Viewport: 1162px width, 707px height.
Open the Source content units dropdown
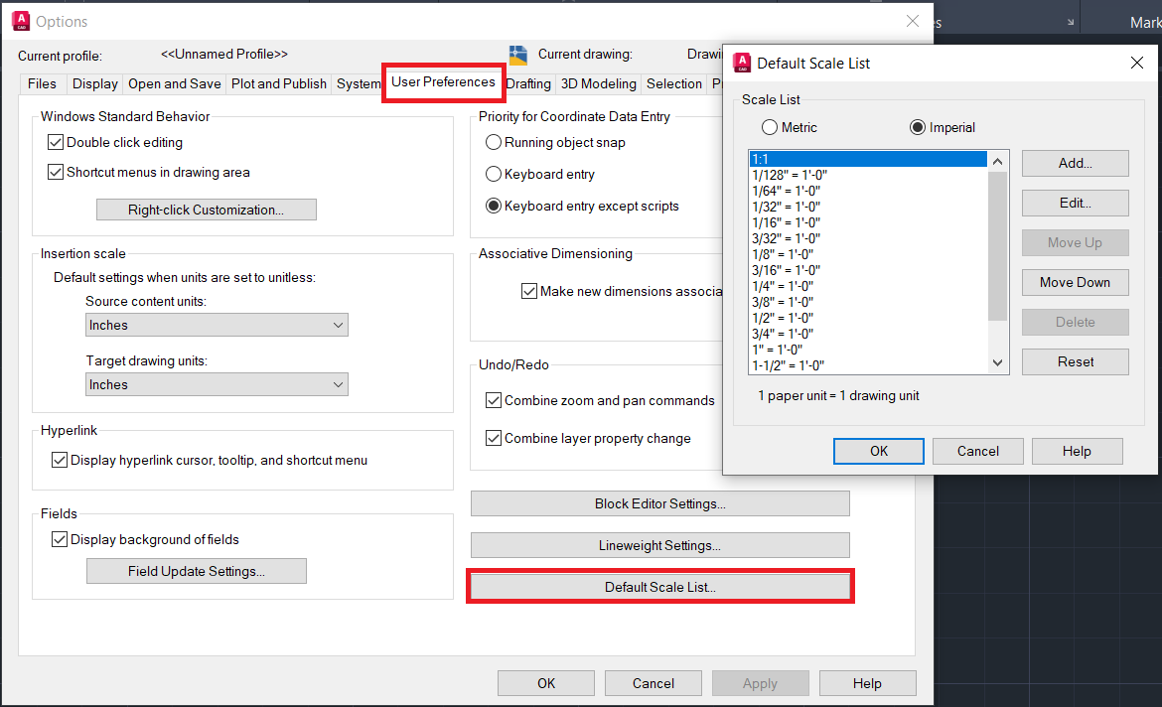pyautogui.click(x=217, y=325)
